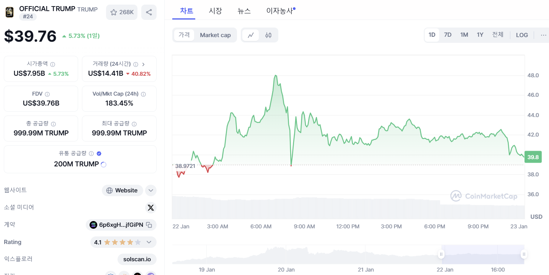Viewport: 549px width, 275px height.
Task: Add TRUMP to watchlist with star button
Action: [x=122, y=12]
